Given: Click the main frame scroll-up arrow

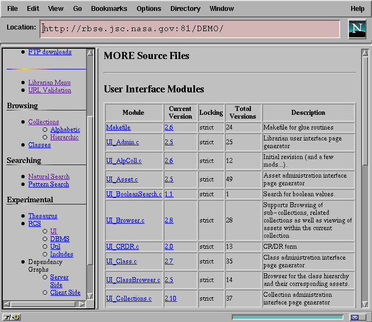Looking at the screenshot, I should tap(365, 53).
